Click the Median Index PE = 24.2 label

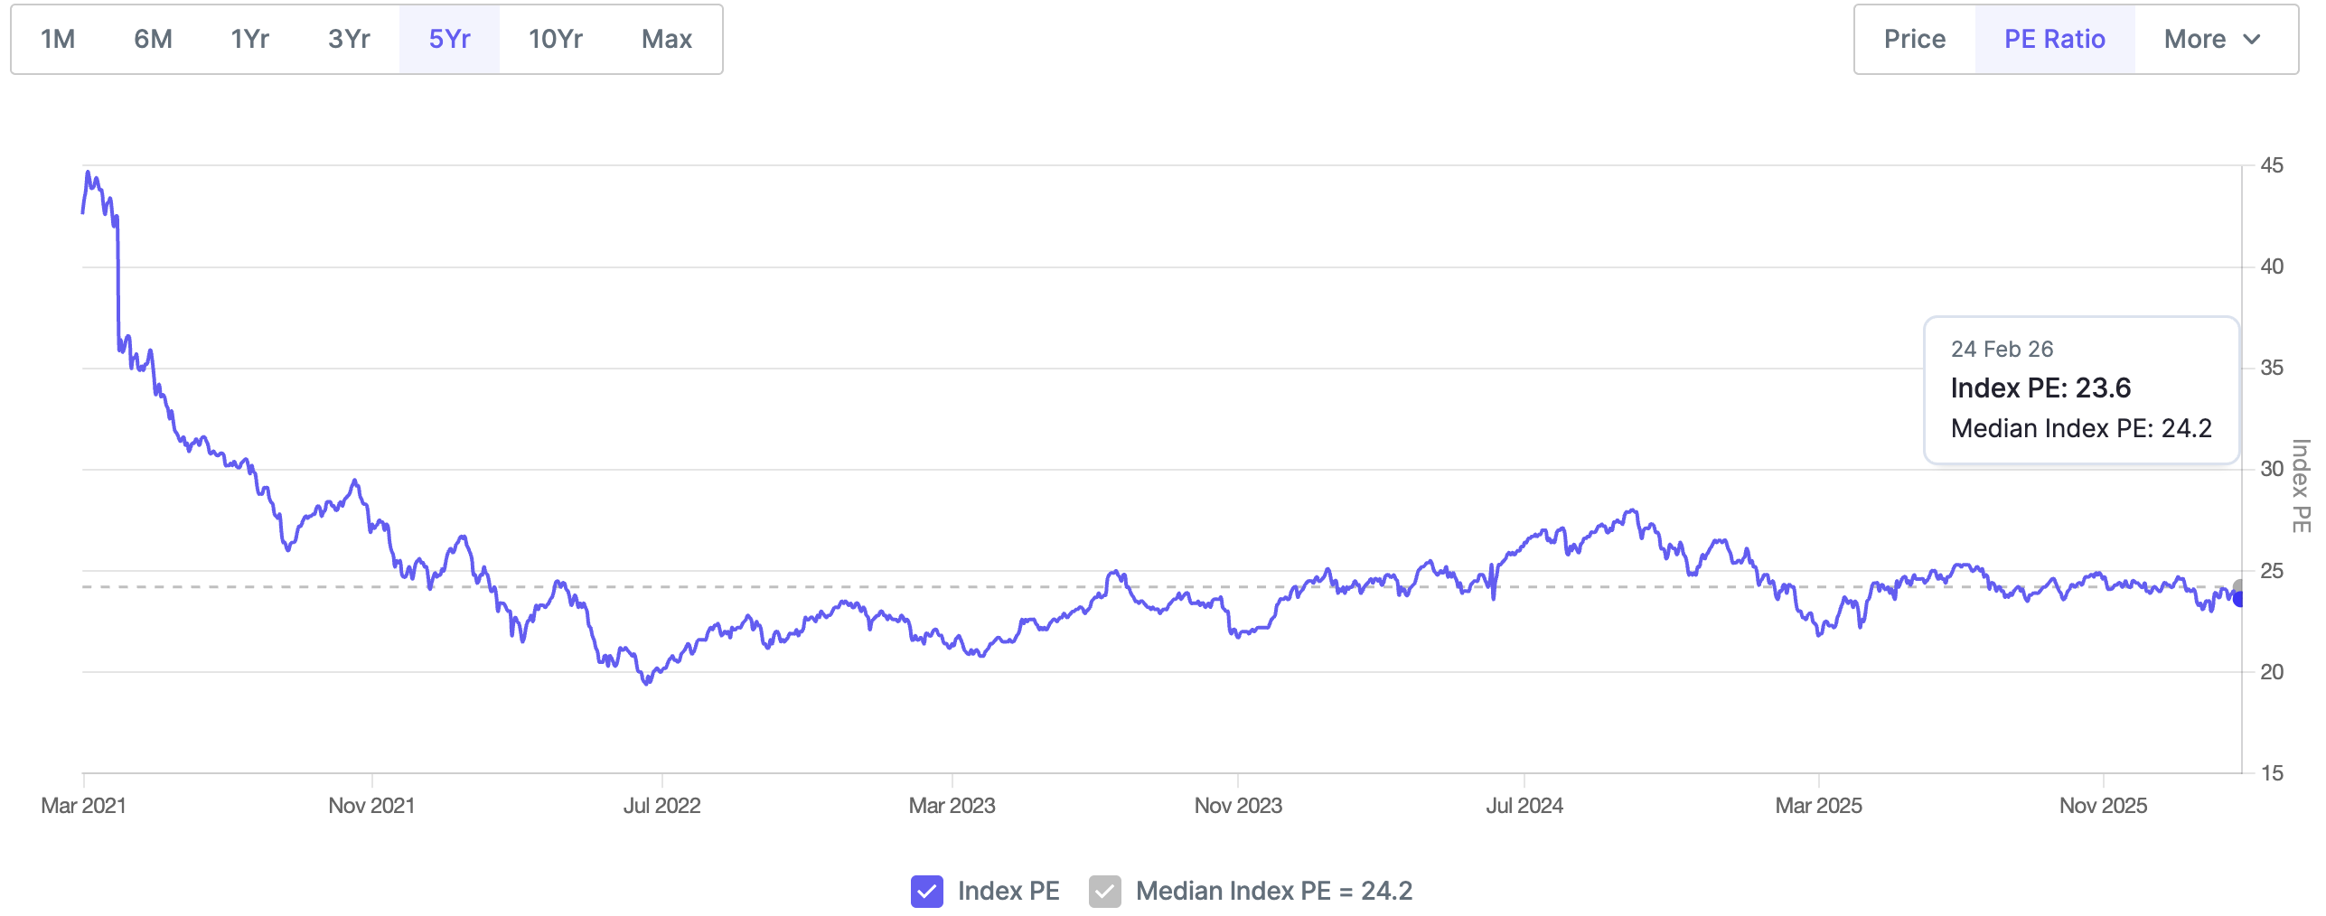(1273, 891)
